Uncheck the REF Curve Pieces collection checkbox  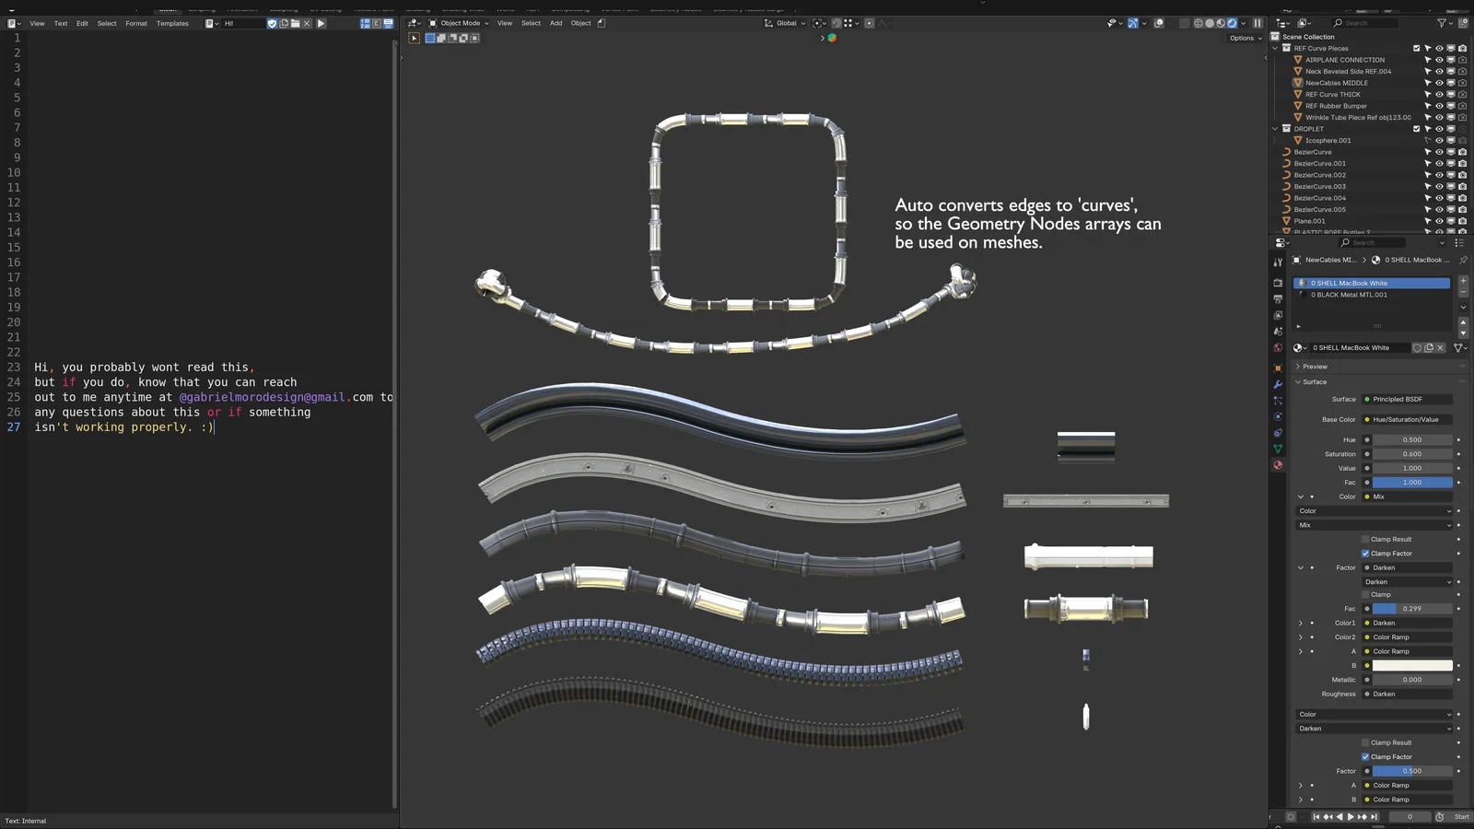(x=1417, y=48)
